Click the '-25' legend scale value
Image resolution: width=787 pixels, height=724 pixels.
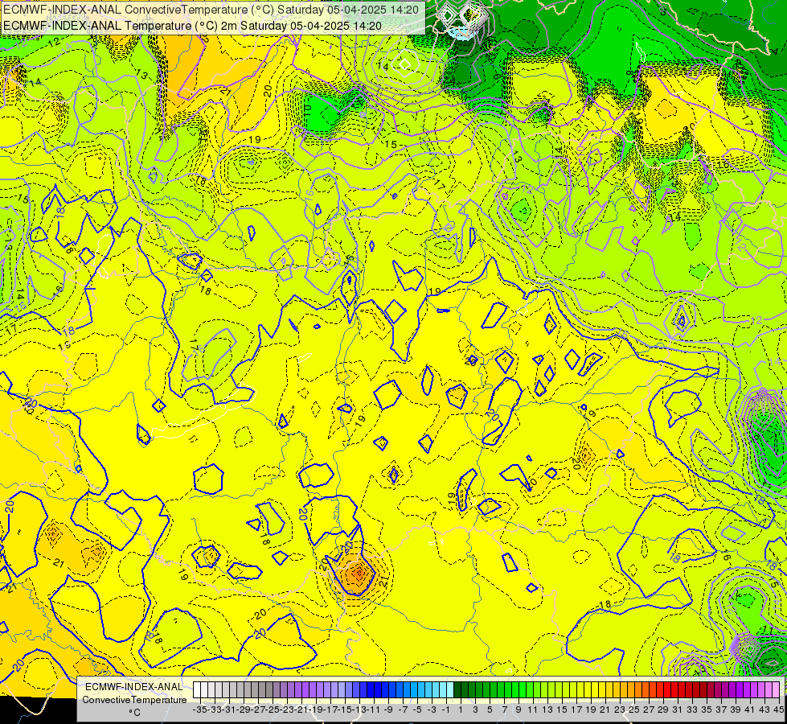click(273, 710)
